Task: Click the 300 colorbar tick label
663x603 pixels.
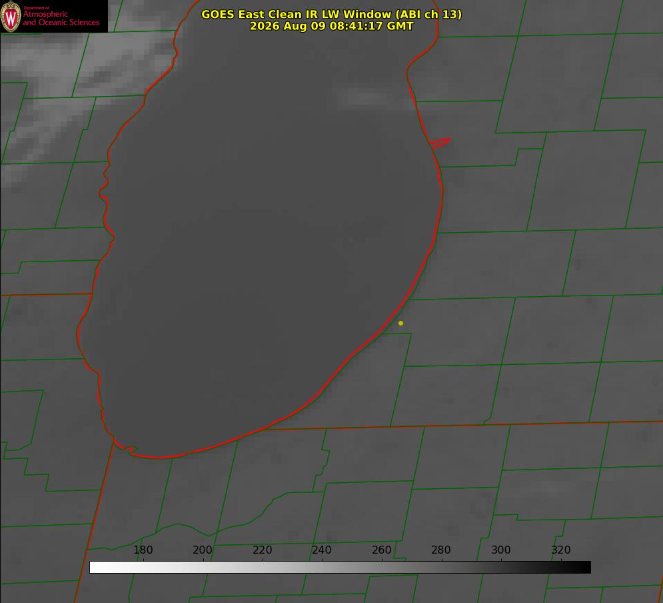Action: pyautogui.click(x=501, y=550)
